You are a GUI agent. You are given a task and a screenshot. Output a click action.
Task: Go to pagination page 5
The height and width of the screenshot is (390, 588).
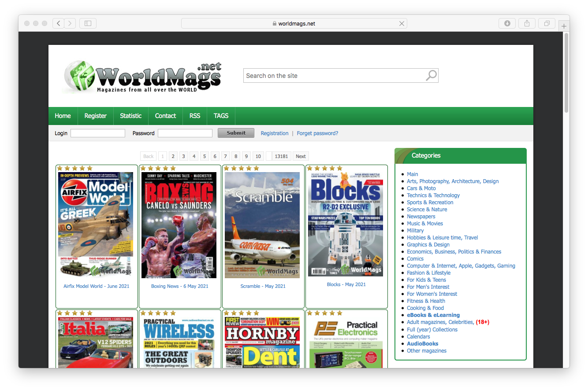click(205, 156)
